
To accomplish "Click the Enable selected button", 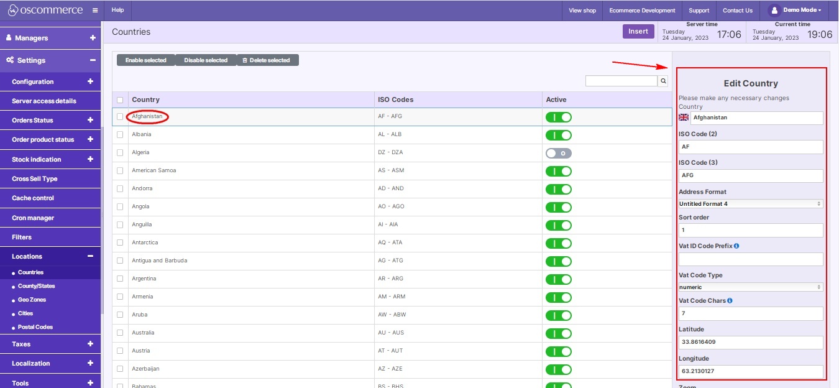I will tap(145, 60).
